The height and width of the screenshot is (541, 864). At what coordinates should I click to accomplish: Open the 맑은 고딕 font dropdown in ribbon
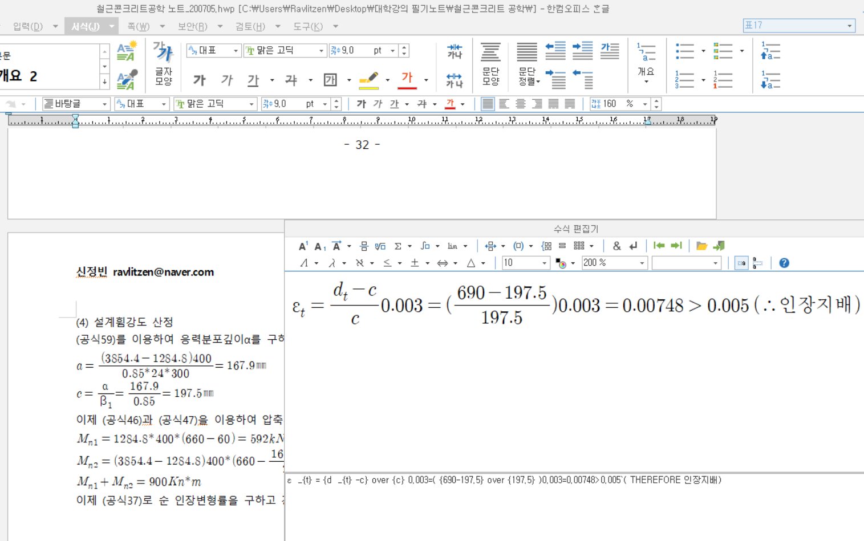321,51
